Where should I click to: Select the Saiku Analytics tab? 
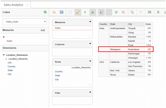tap(13, 5)
